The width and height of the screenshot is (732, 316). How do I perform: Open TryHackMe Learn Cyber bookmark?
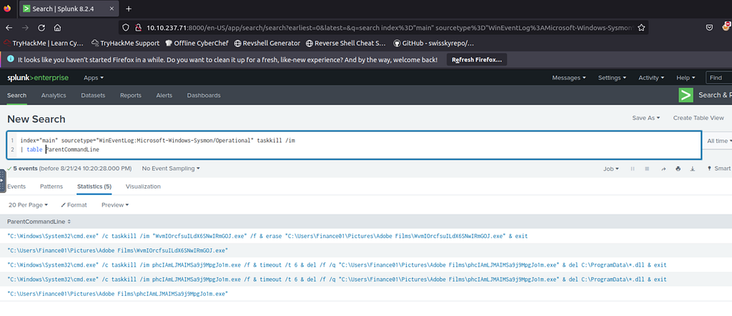44,43
